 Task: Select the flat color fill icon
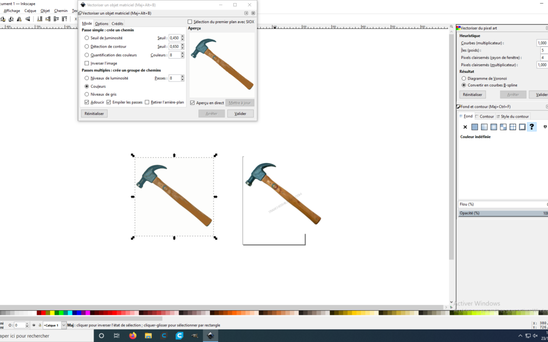pos(474,127)
